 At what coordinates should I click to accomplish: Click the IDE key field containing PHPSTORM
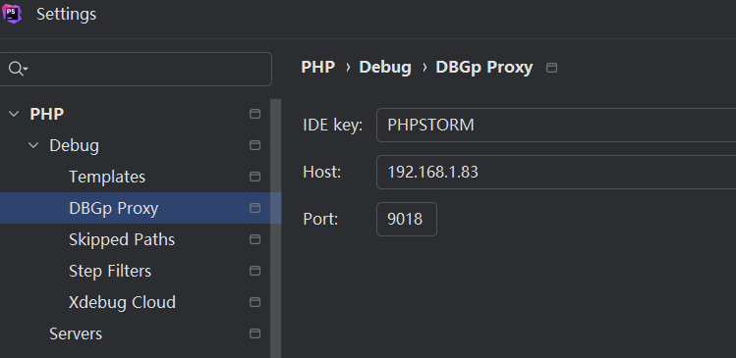pos(556,126)
